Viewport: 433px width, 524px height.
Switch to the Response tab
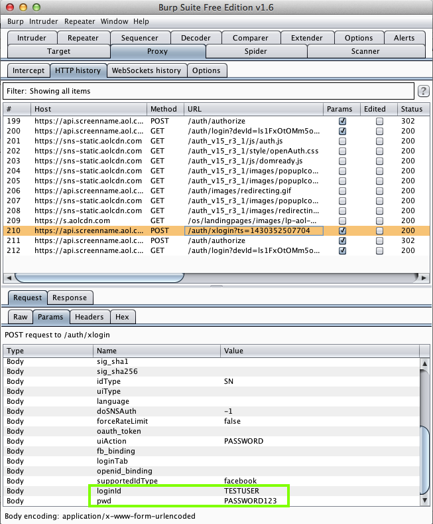point(70,298)
